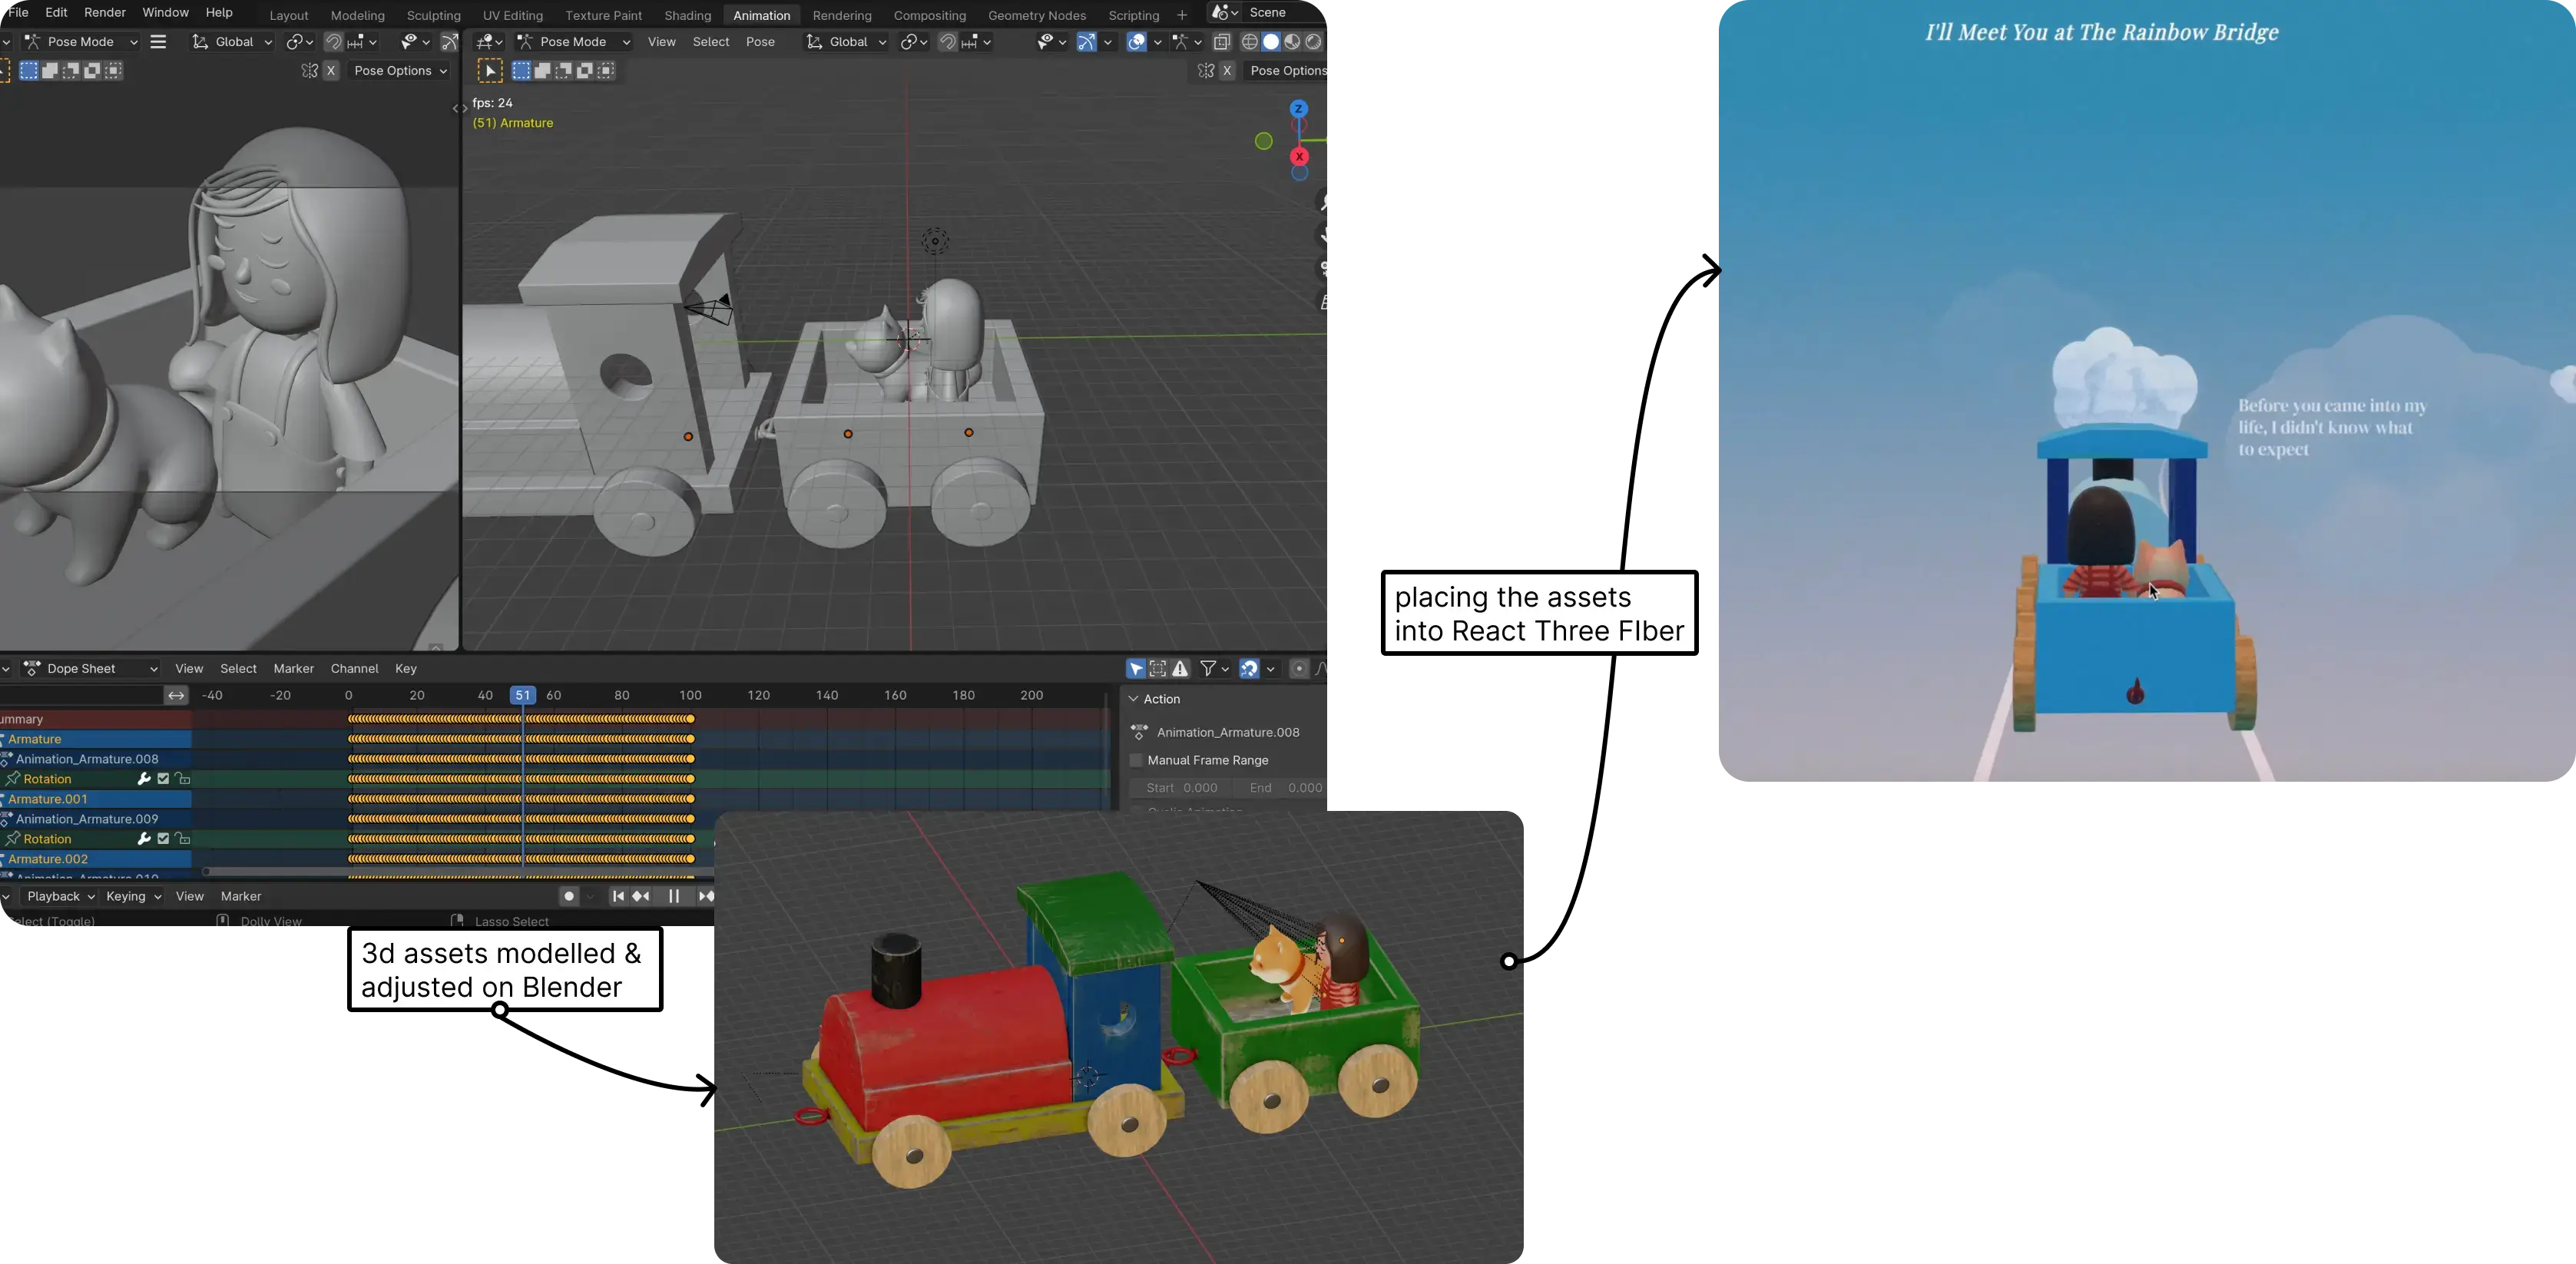
Task: Toggle X-ray mode icon
Action: pyautogui.click(x=1222, y=42)
